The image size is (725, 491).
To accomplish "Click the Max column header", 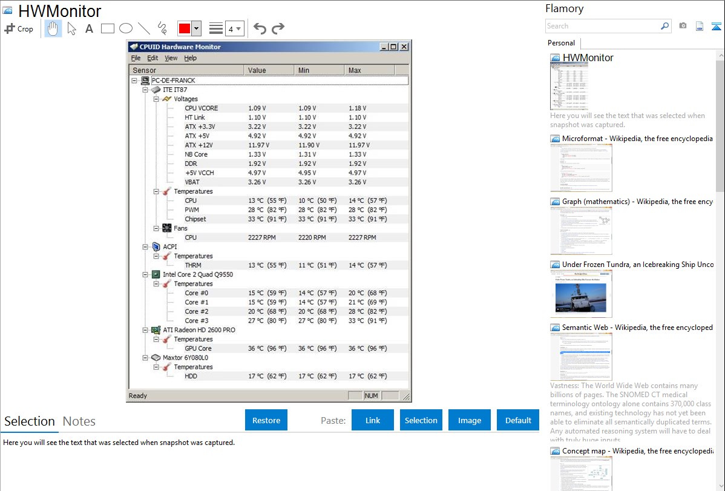I will [x=369, y=70].
